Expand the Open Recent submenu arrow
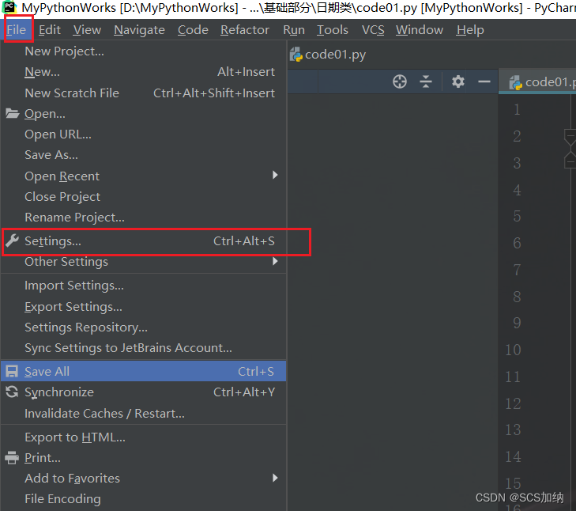This screenshot has width=576, height=511. (275, 175)
